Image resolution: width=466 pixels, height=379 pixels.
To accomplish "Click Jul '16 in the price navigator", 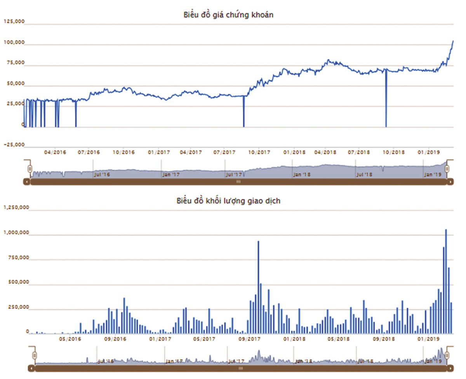I will [x=102, y=175].
